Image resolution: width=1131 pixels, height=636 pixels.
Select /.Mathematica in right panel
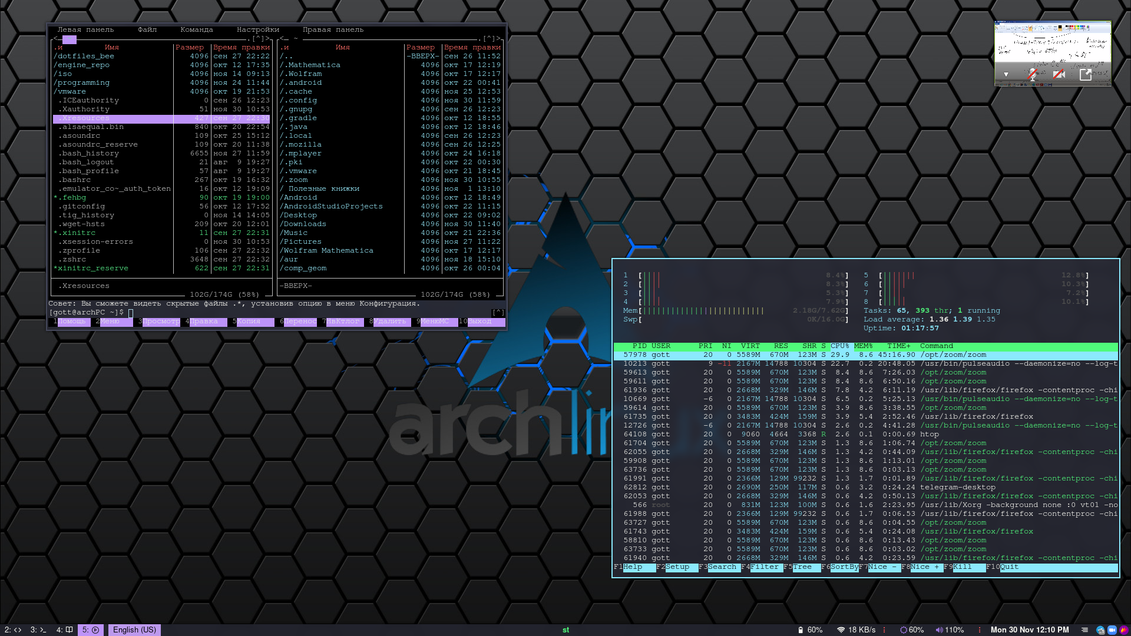pos(390,65)
